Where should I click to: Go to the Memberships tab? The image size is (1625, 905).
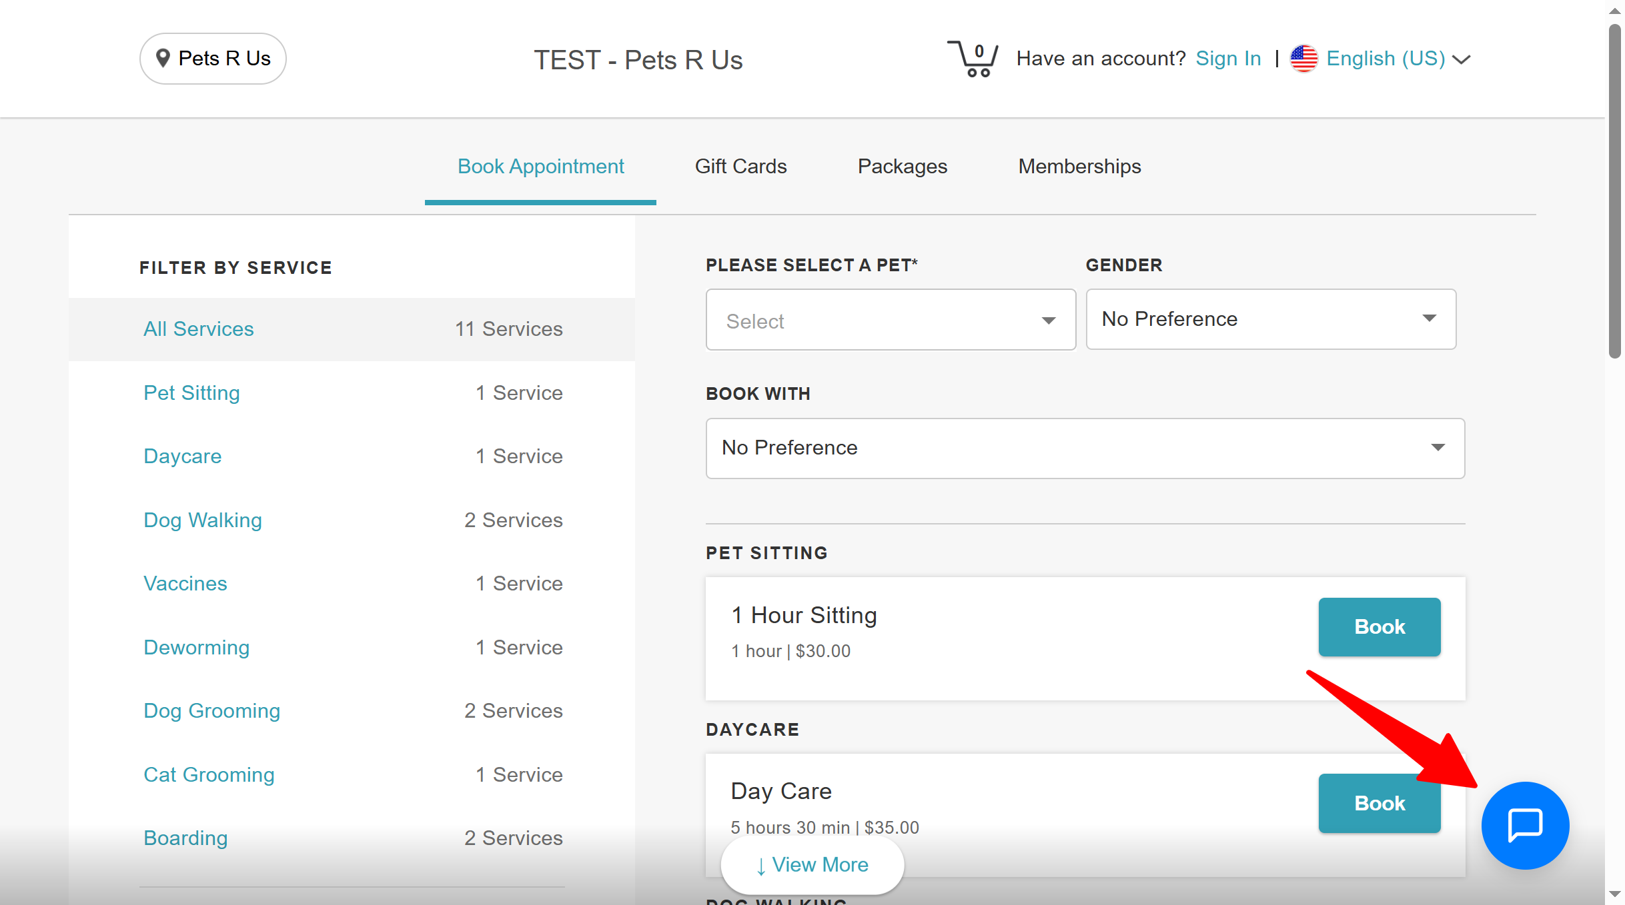[x=1079, y=166]
